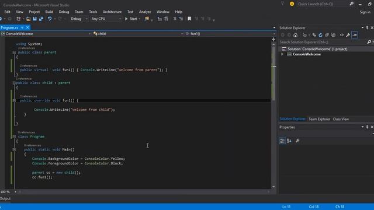This screenshot has width=374, height=210.
Task: Click the feedback smiley icon
Action: pyautogui.click(x=292, y=4)
